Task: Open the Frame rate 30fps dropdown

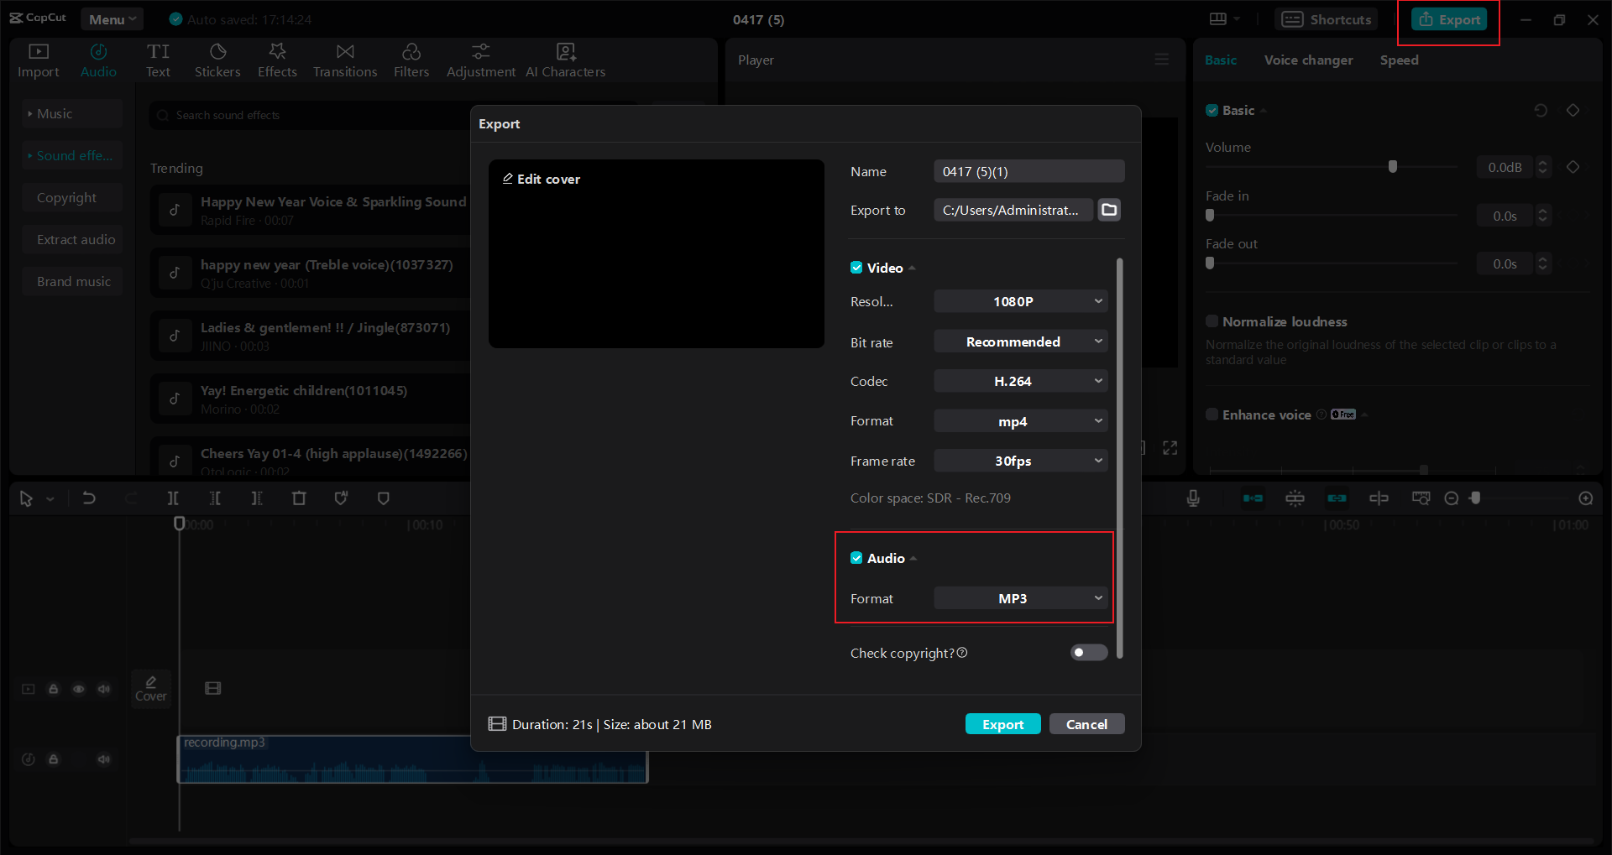Action: pyautogui.click(x=1021, y=461)
